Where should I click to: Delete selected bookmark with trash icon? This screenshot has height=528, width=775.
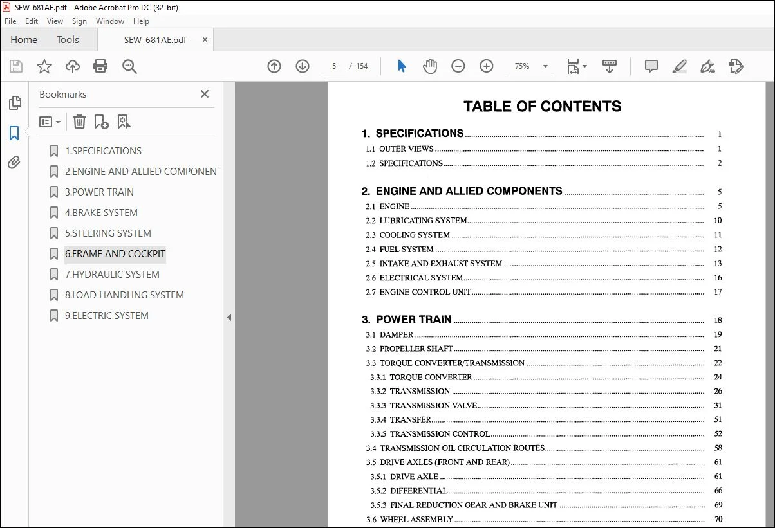point(79,122)
